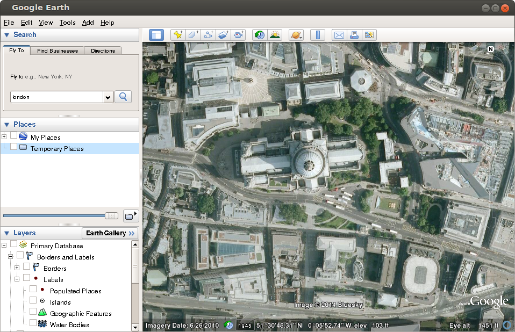Collapse the Labels tree node
The width and height of the screenshot is (515, 332).
pyautogui.click(x=17, y=279)
